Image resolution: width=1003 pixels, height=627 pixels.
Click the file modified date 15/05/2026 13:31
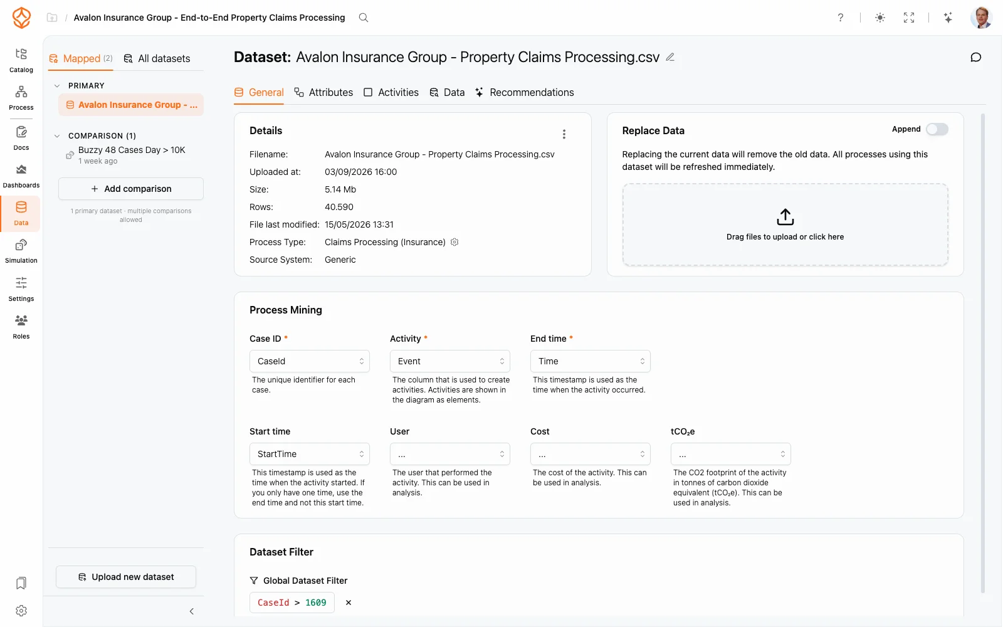click(359, 224)
